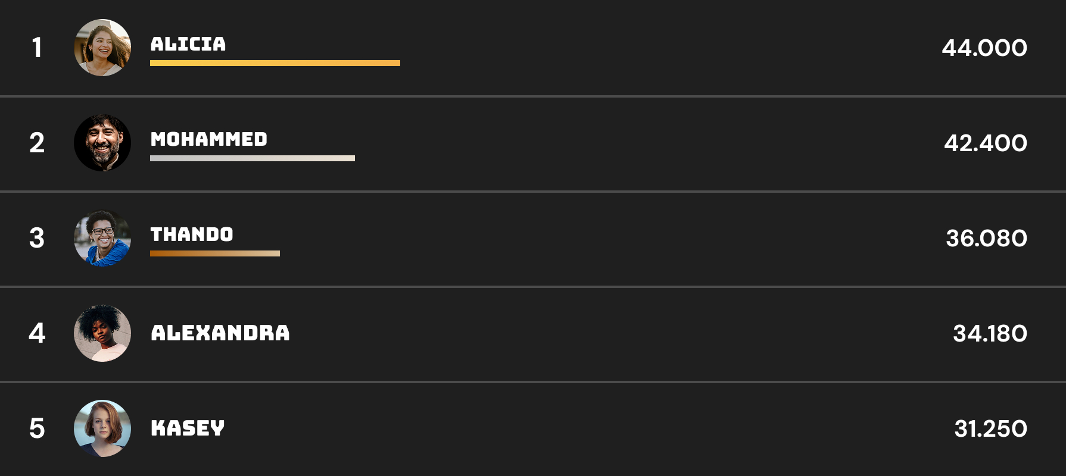Click Thando's bronze progress bar
The width and height of the screenshot is (1066, 476).
[x=215, y=253]
